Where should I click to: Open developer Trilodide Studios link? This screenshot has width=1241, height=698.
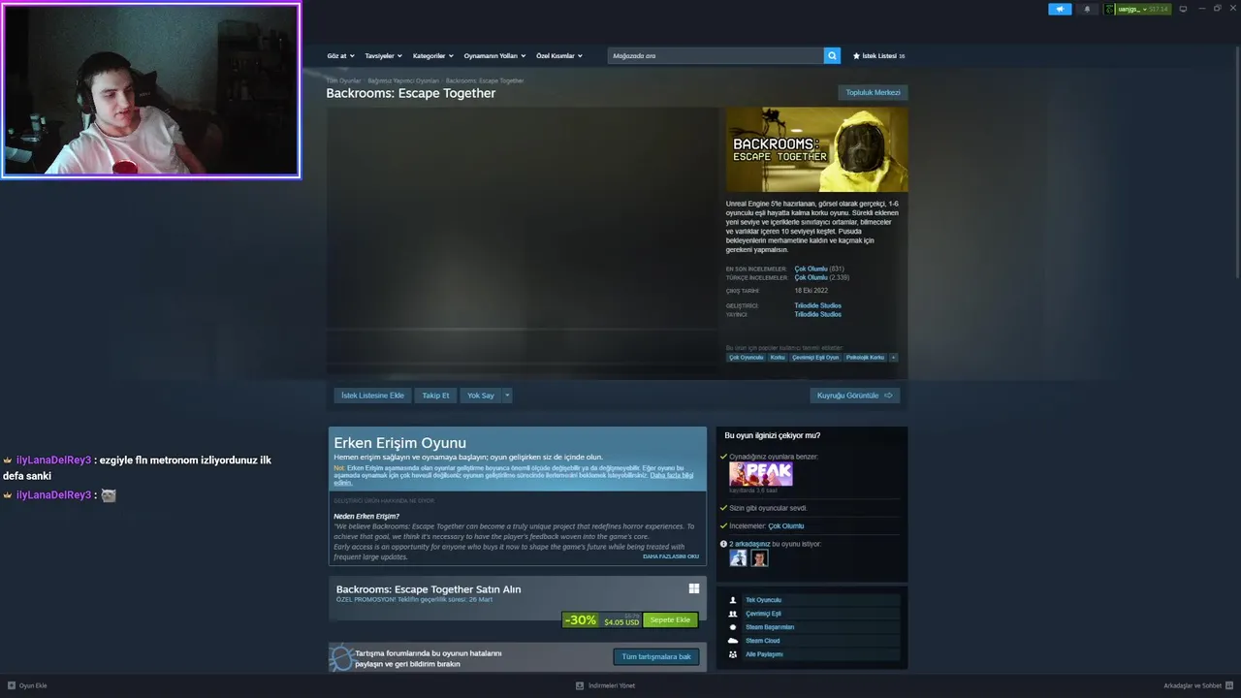coord(817,305)
